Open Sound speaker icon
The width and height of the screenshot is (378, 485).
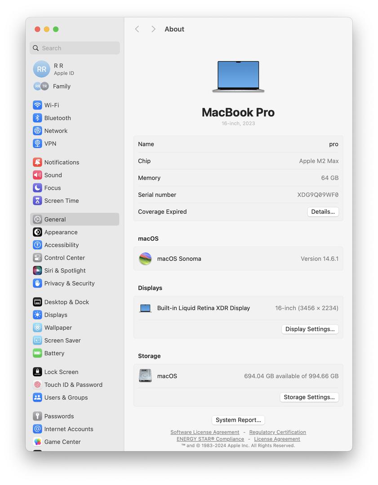click(37, 175)
